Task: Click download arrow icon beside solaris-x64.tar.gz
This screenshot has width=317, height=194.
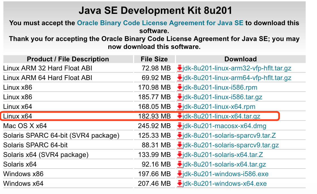Action: click(179, 164)
